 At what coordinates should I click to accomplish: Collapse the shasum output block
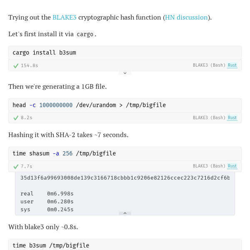tap(125, 213)
